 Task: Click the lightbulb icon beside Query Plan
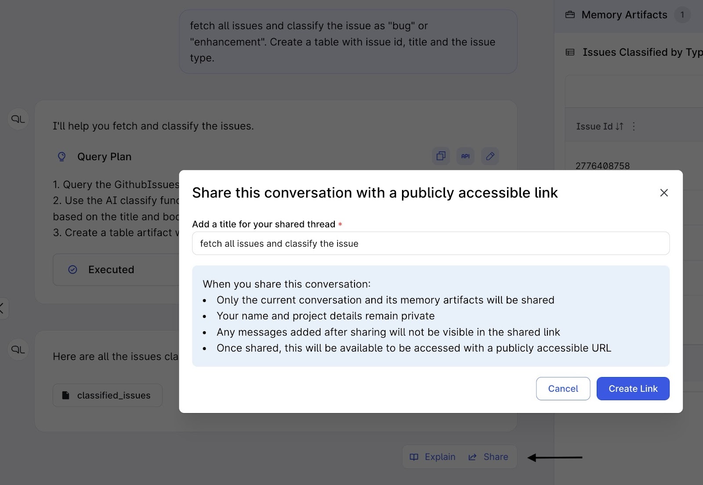(x=62, y=157)
